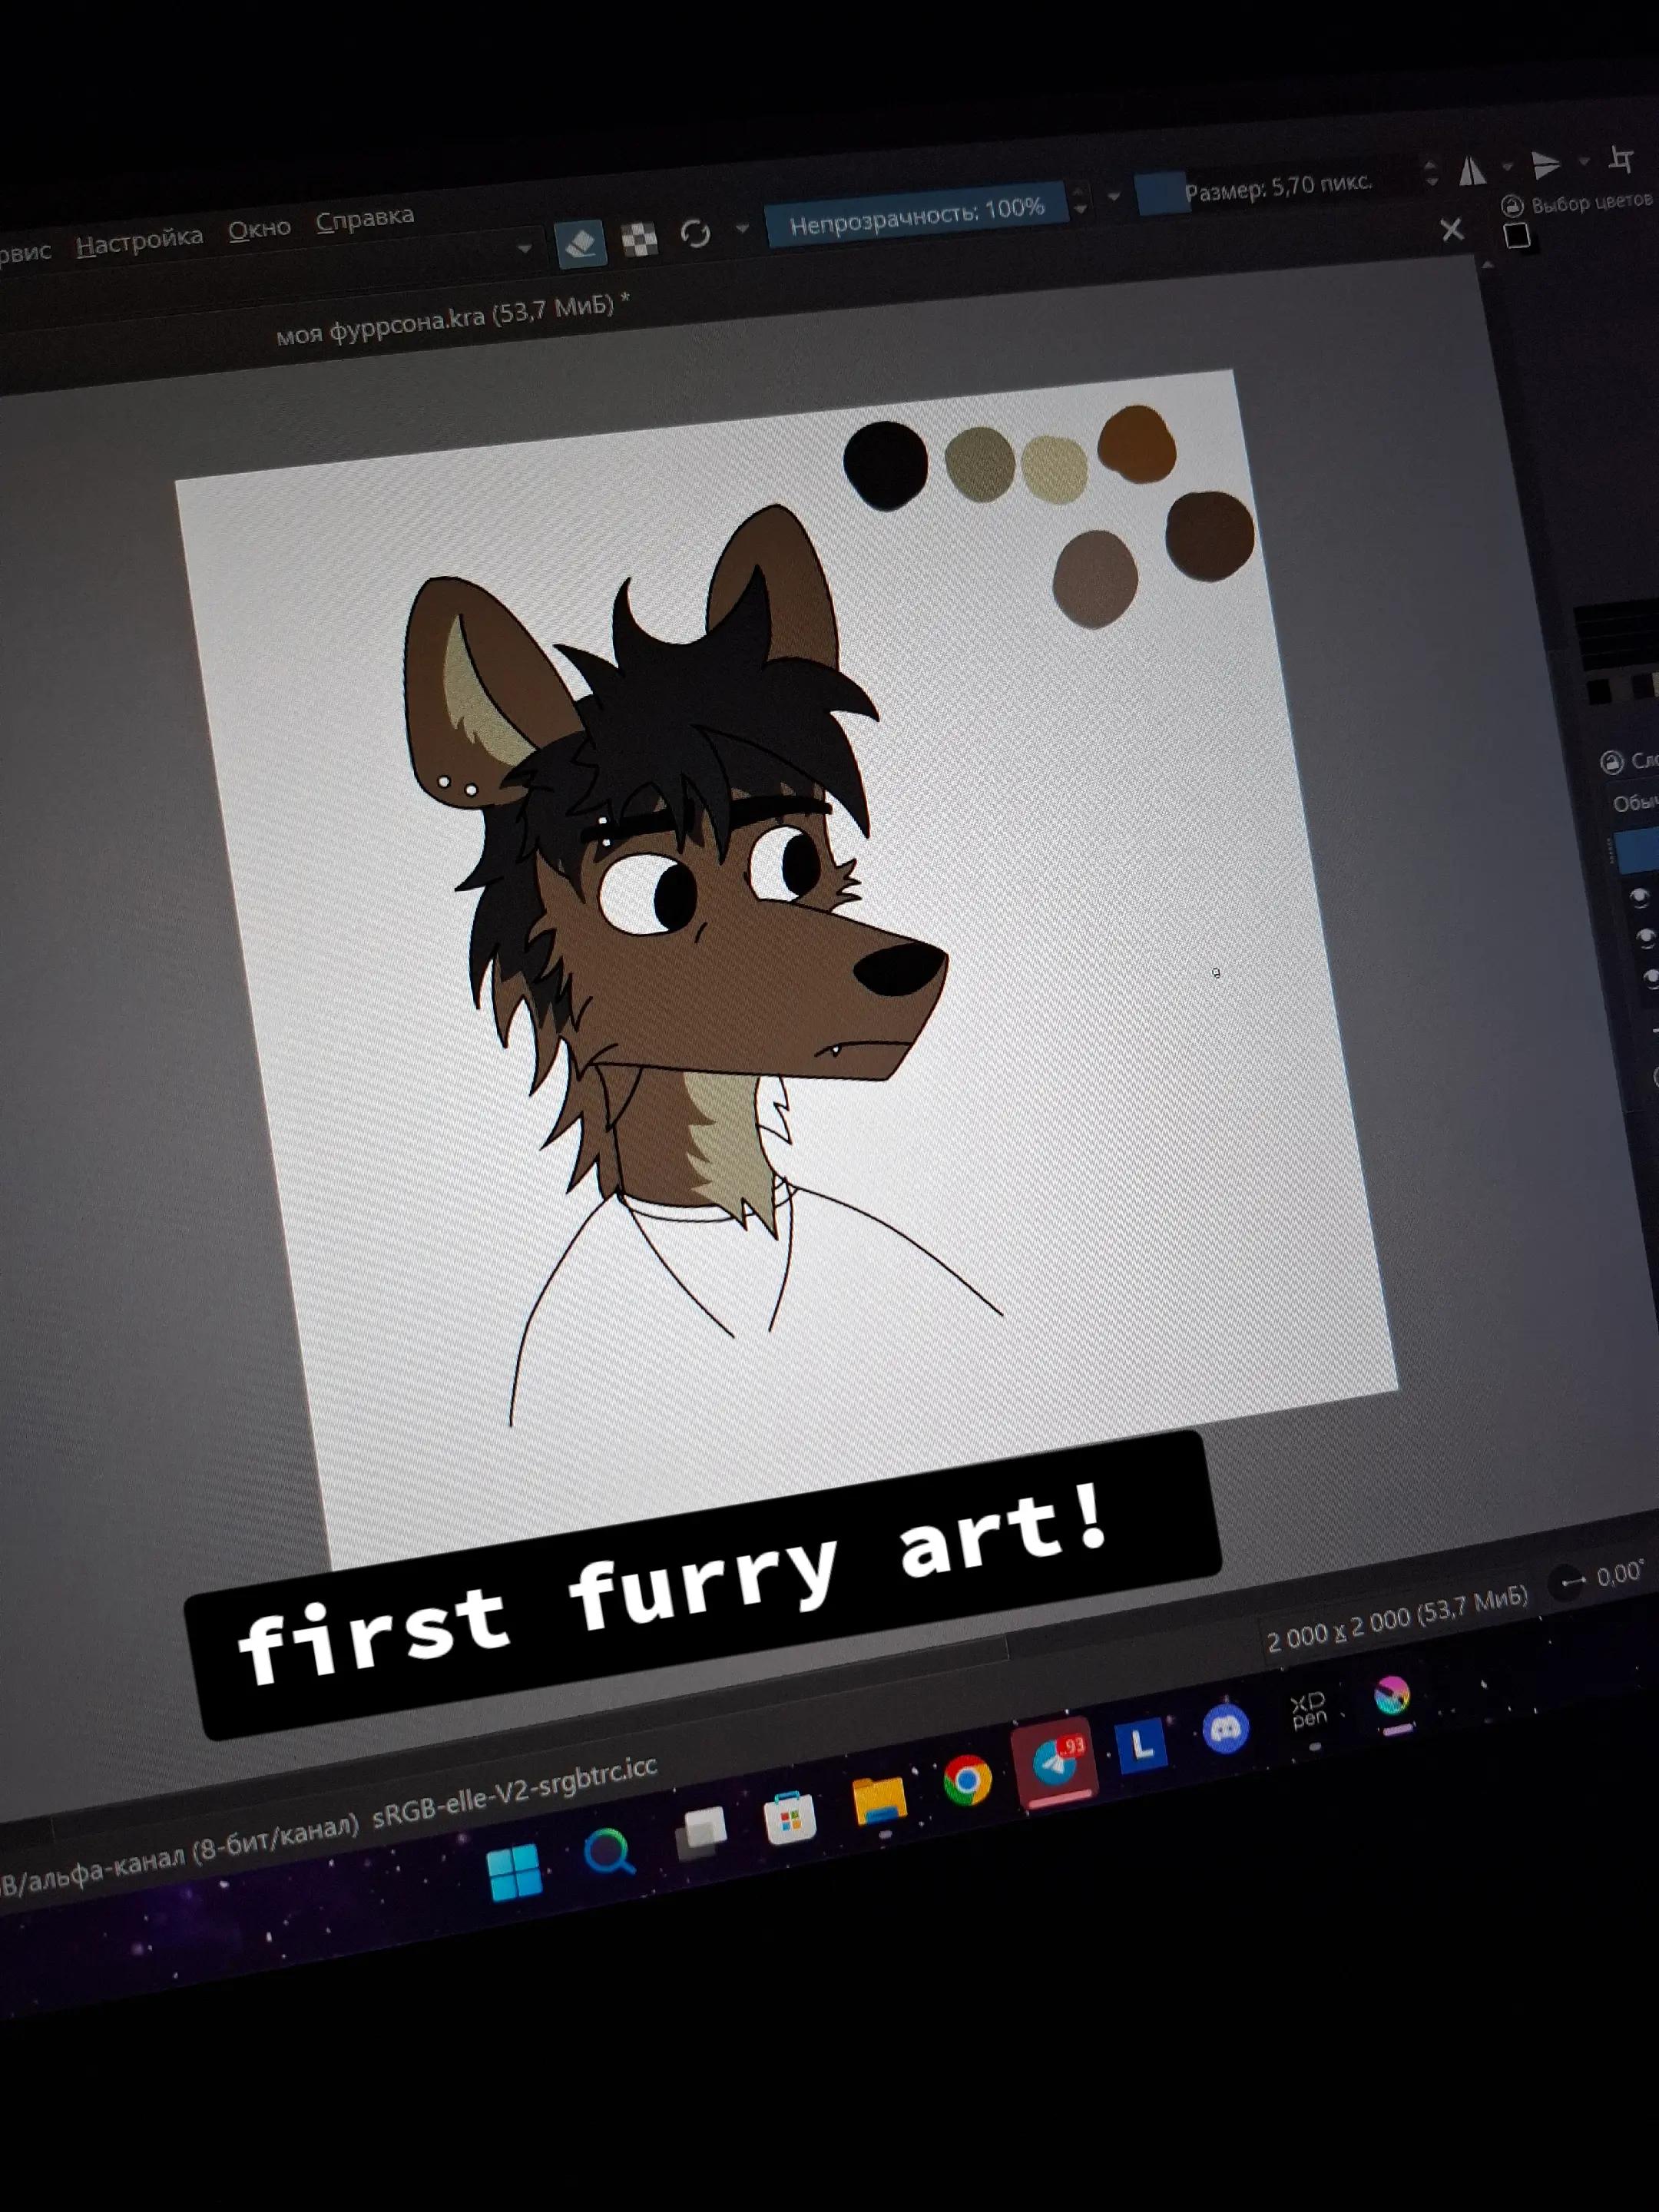The width and height of the screenshot is (1659, 2212).
Task: Open Discord from the taskbar
Action: click(1226, 1728)
